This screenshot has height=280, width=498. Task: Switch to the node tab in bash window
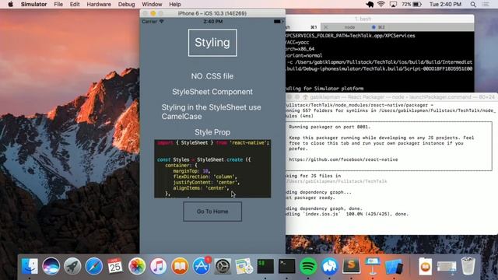click(x=349, y=27)
